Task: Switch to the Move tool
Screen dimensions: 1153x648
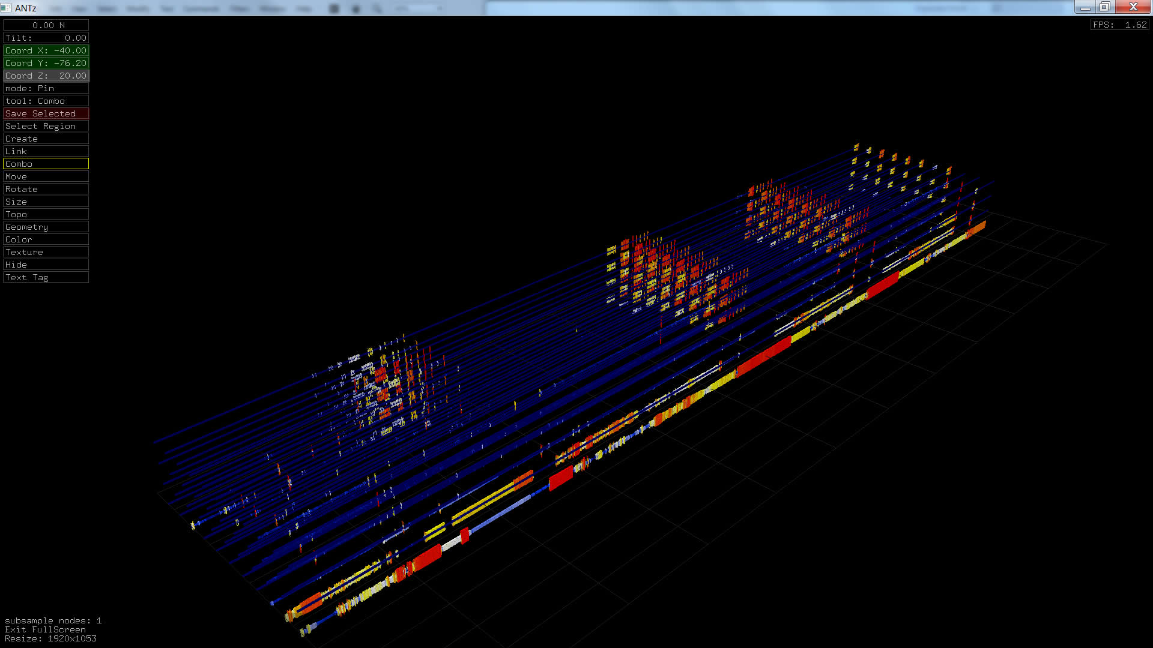Action: 46,176
